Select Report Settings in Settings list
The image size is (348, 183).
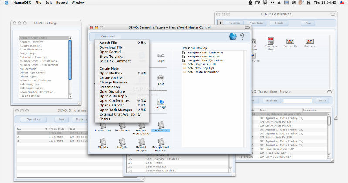(44, 96)
